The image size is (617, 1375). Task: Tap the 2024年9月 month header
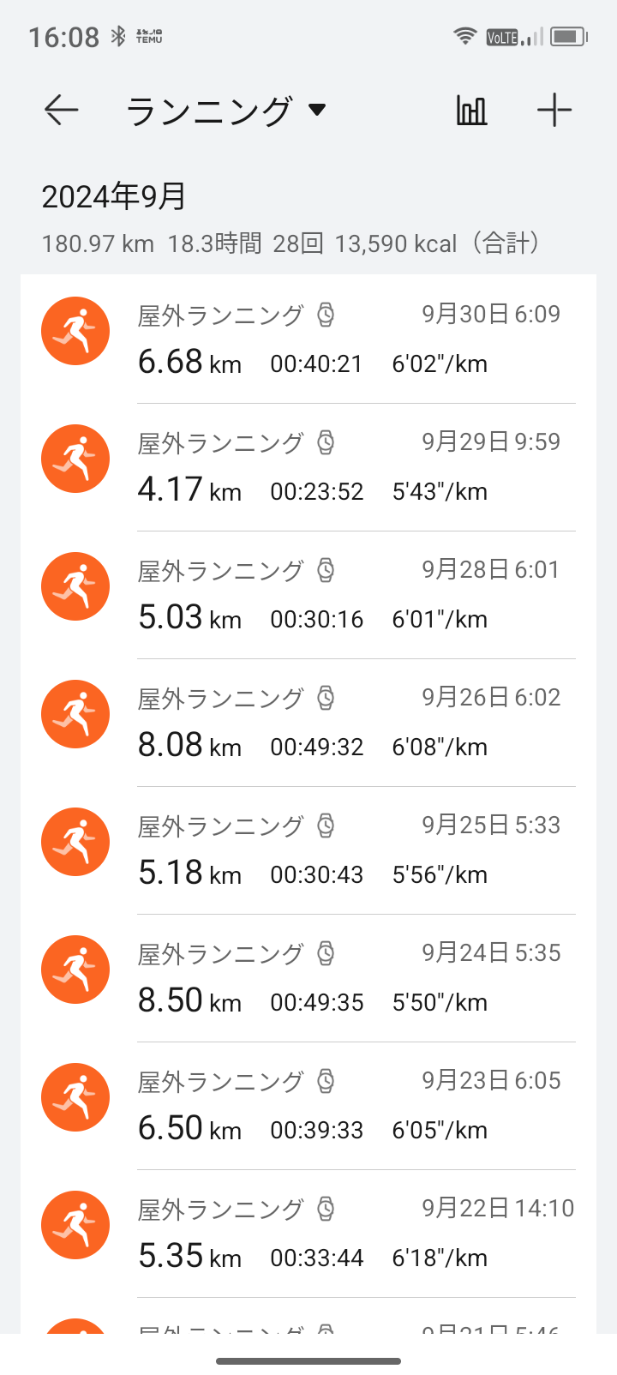pyautogui.click(x=114, y=196)
